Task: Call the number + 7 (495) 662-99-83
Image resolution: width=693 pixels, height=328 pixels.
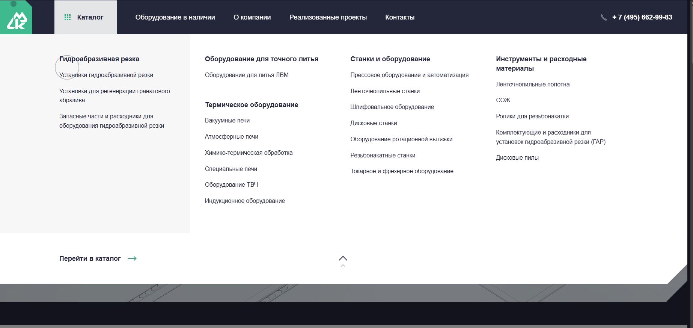Action: click(642, 17)
